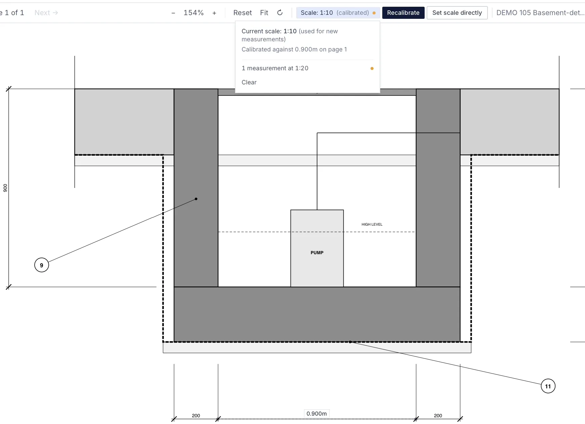Click Set scale directly button
This screenshot has width=585, height=424.
(x=457, y=13)
